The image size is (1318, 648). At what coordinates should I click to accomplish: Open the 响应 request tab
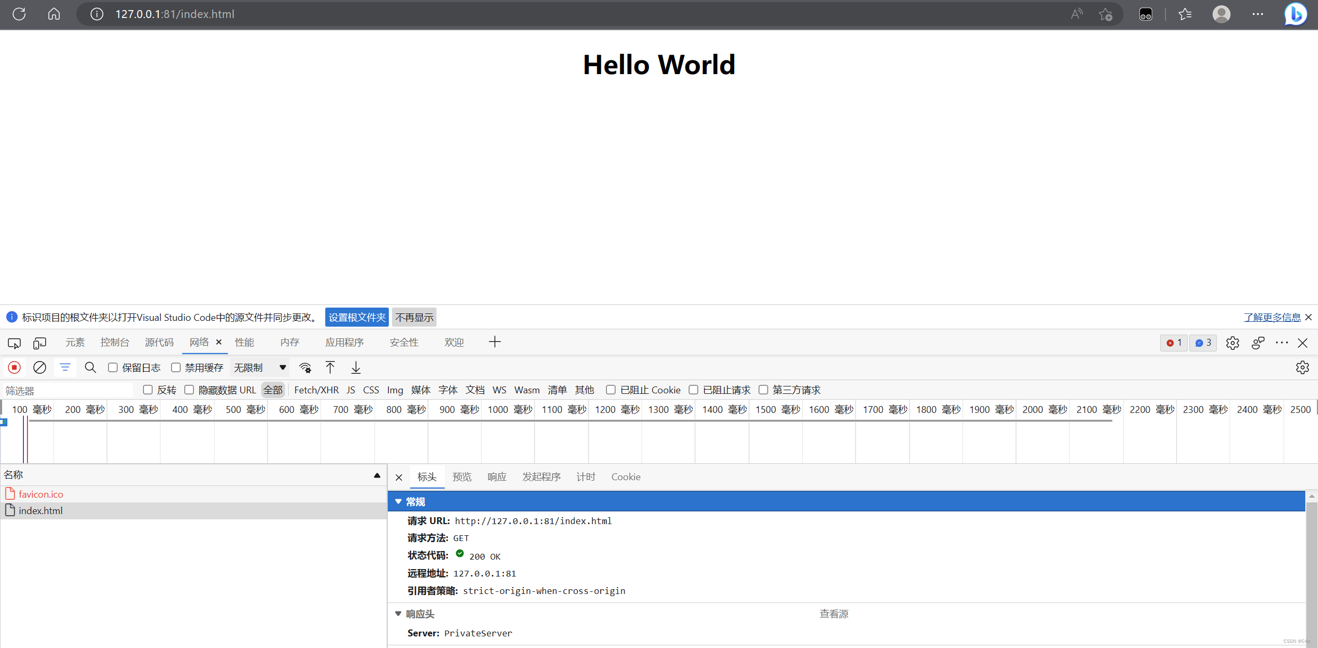(x=497, y=477)
